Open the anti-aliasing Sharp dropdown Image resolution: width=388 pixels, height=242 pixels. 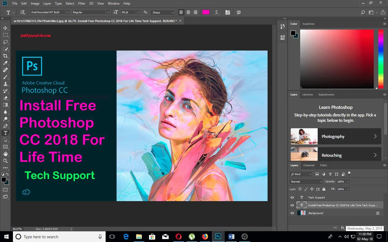pyautogui.click(x=162, y=12)
